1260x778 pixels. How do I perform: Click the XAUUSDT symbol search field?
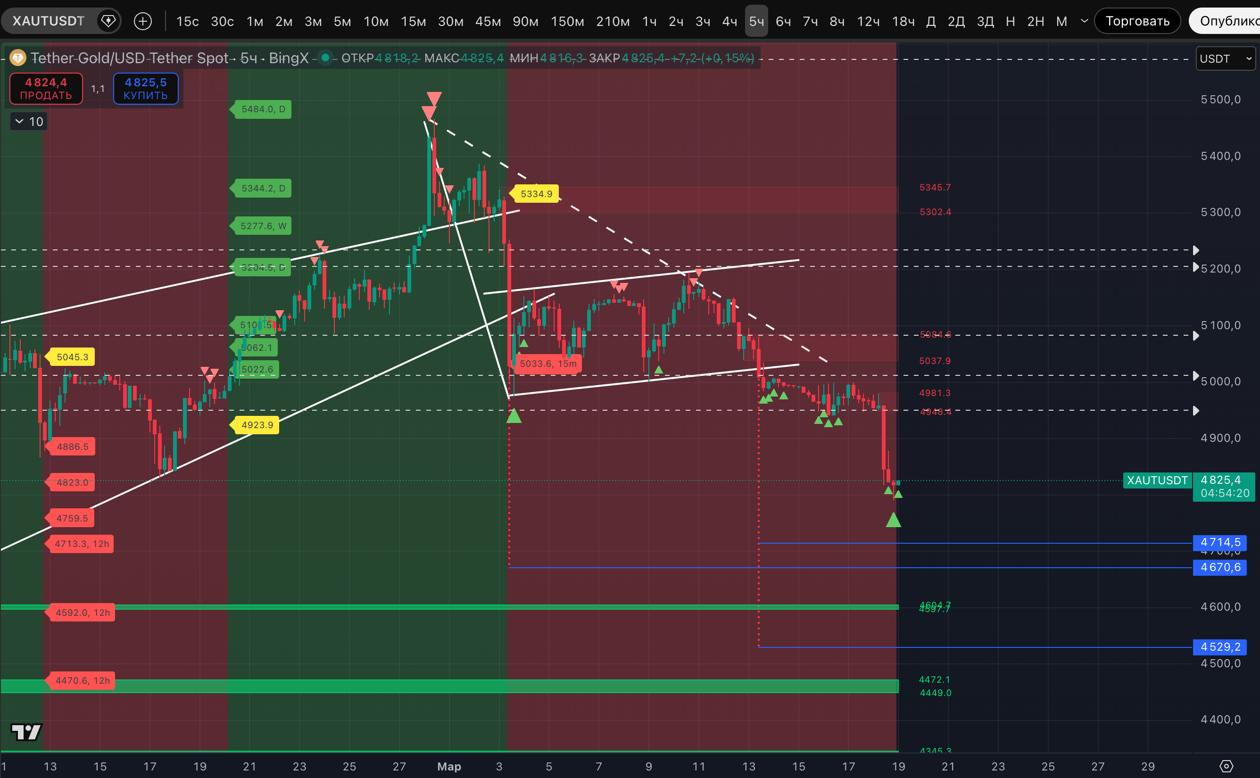(49, 21)
